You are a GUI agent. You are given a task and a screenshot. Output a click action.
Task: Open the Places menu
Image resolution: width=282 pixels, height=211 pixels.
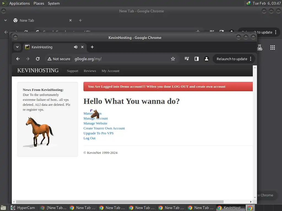39,3
